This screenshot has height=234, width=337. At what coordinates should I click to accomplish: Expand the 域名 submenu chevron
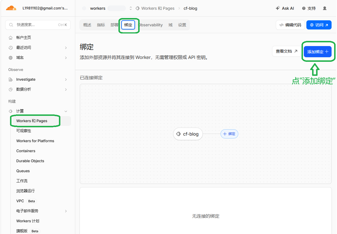[66, 58]
